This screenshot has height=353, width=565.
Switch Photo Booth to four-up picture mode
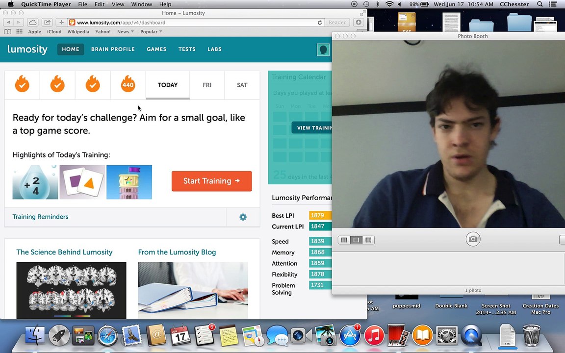(x=344, y=240)
